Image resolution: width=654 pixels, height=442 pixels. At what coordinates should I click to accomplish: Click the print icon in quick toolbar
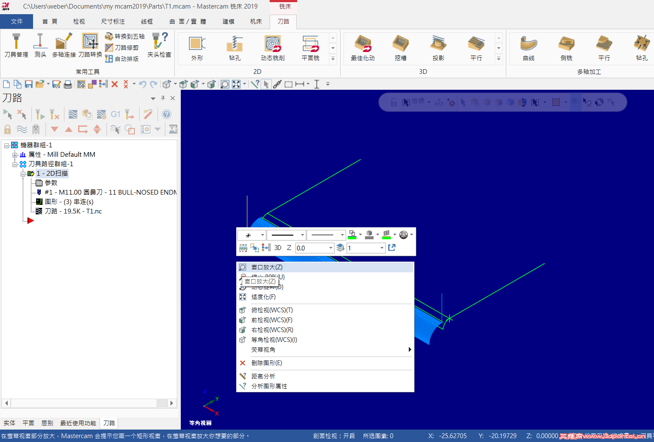tap(68, 84)
